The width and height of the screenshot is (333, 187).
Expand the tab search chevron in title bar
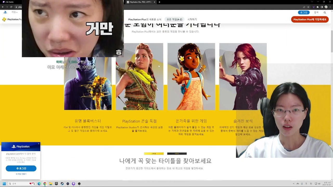pyautogui.click(x=312, y=2)
